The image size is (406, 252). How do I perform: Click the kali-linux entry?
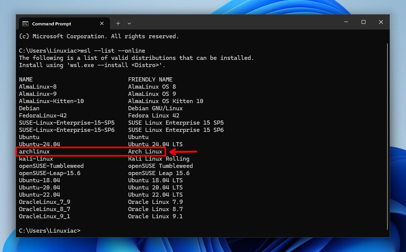coord(36,159)
